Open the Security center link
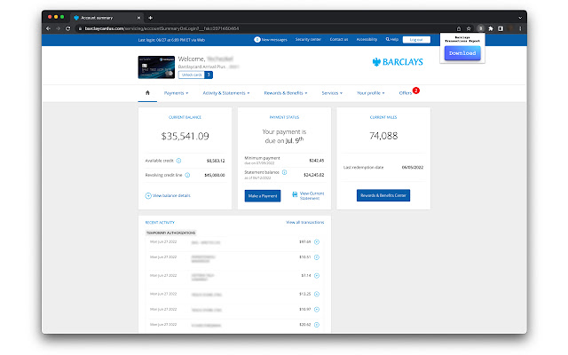Screen dimensions: 568x355 308,39
